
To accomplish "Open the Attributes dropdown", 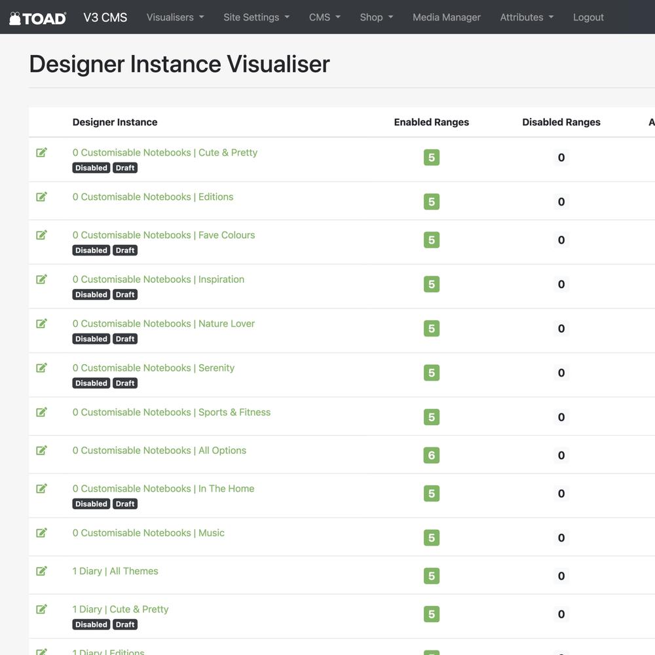I will [x=526, y=18].
